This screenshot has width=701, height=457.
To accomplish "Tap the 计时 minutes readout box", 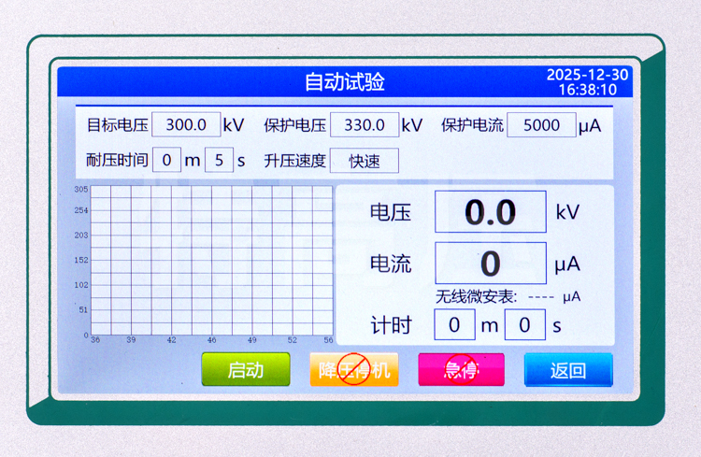I will point(454,325).
